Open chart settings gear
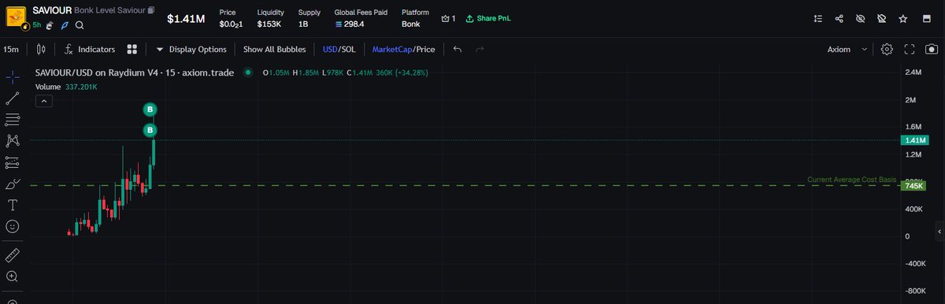945x304 pixels. [x=887, y=49]
